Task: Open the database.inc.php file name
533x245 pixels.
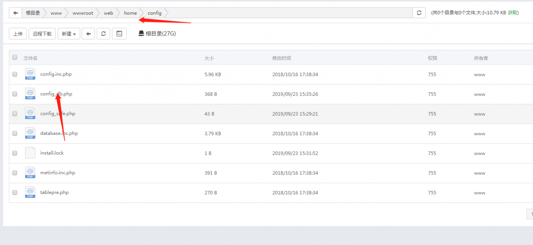Action: pos(59,133)
